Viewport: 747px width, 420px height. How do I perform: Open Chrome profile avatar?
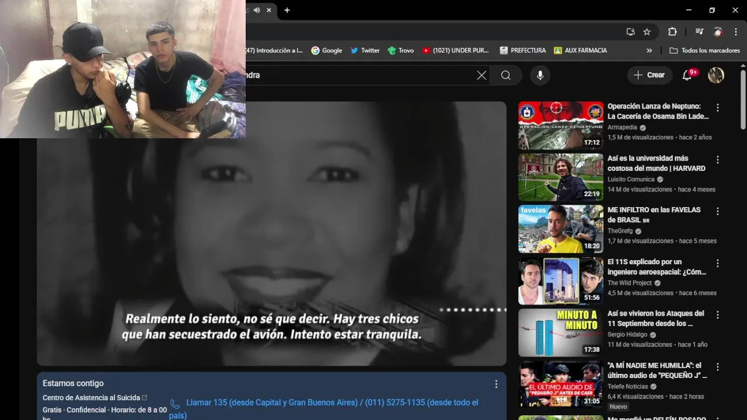(x=718, y=32)
